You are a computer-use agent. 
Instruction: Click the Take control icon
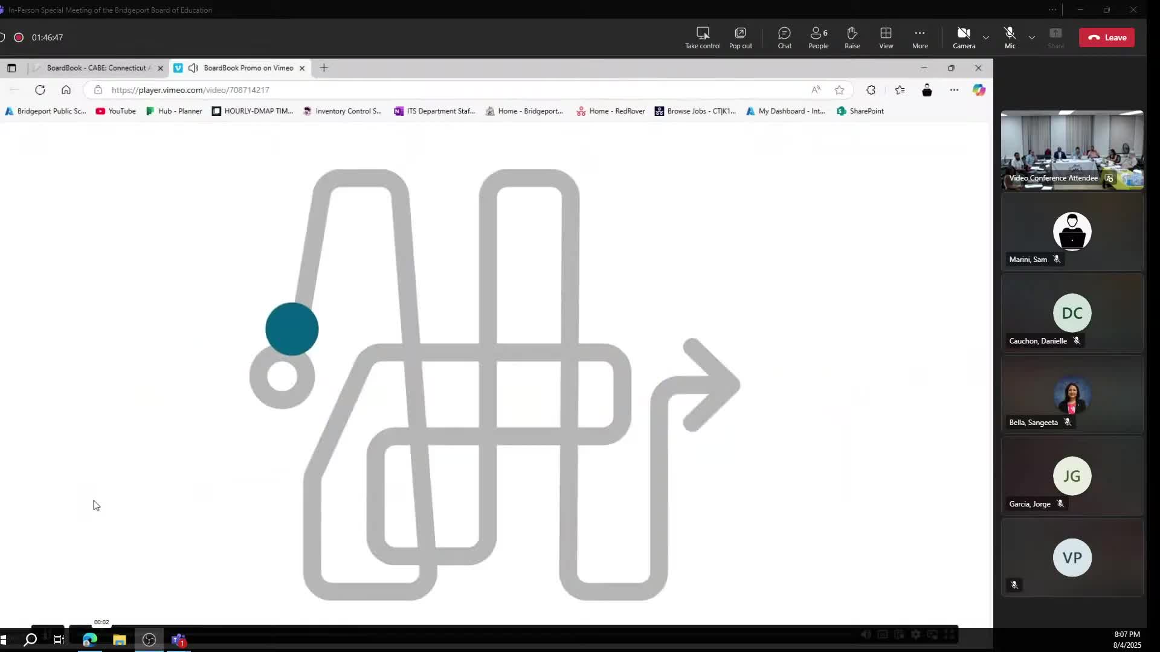(x=702, y=37)
